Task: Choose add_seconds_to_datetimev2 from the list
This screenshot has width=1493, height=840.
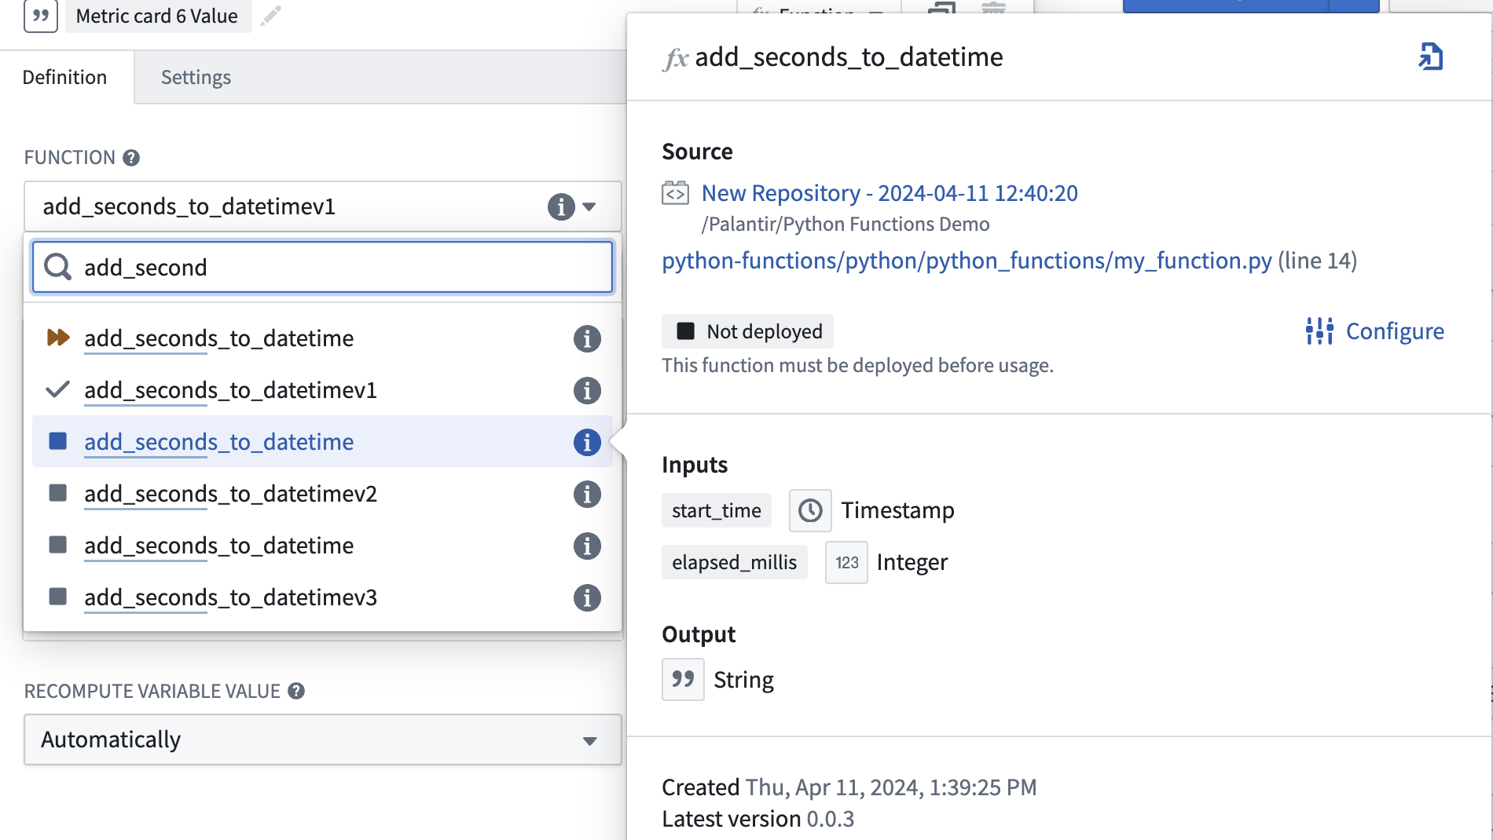Action: pos(322,494)
